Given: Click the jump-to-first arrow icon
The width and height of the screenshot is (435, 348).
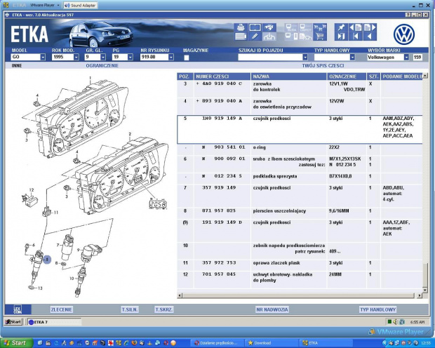Looking at the screenshot, I should coord(356,36).
